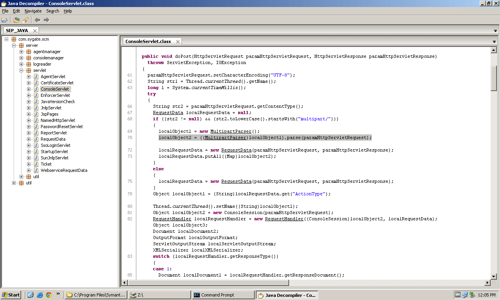Expand the consolemanager package node
Screen dimensions: 500x300
(21, 58)
